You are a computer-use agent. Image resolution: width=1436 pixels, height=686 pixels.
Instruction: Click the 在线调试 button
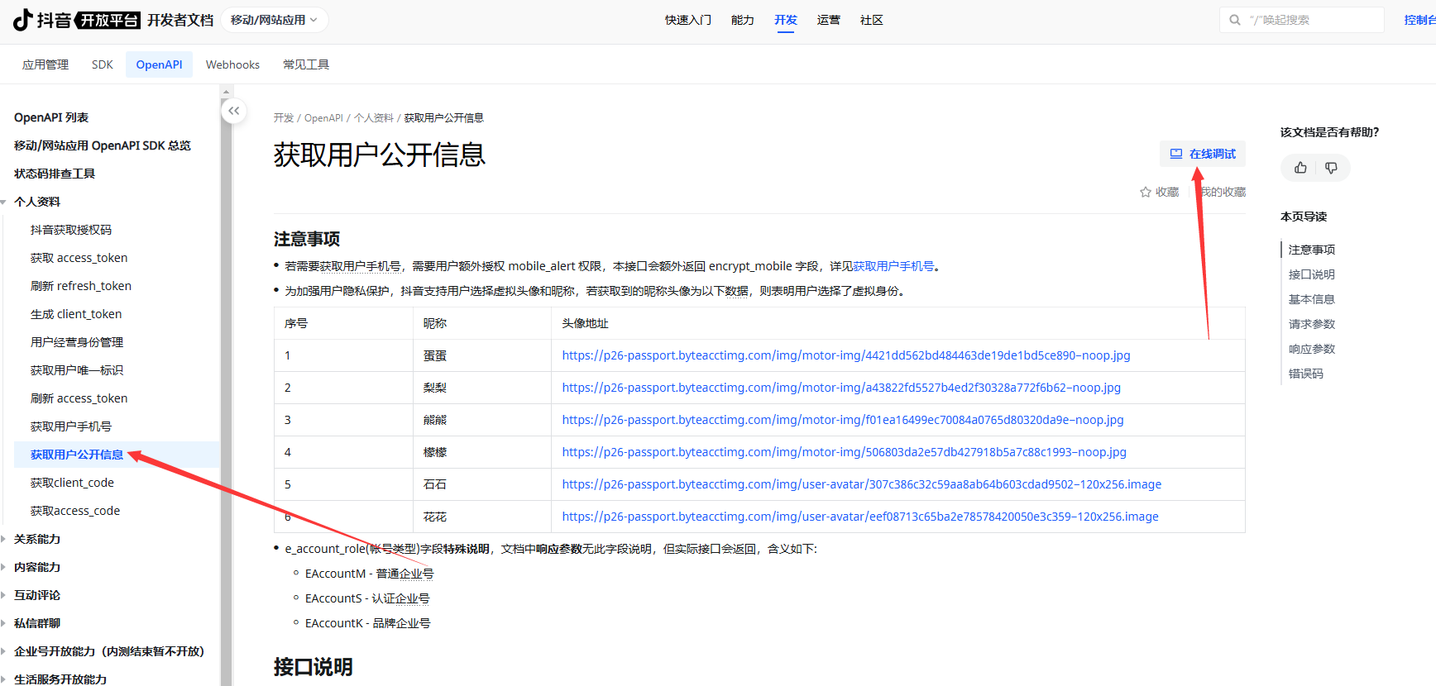pyautogui.click(x=1203, y=154)
